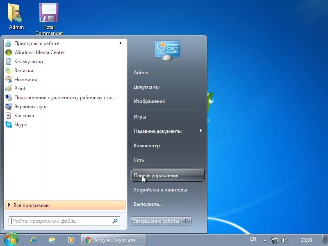The height and width of the screenshot is (246, 328).
Task: Click the volume speaker tray icon
Action: (284, 240)
